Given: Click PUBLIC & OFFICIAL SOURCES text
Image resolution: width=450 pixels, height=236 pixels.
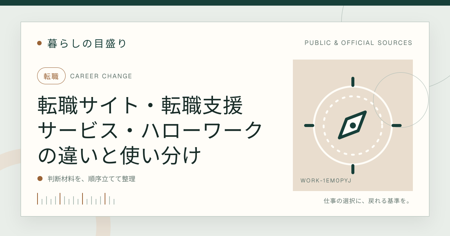Looking at the screenshot, I should [x=358, y=43].
